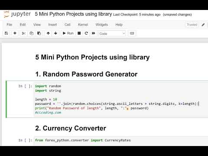Image resolution: width=208 pixels, height=156 pixels.
Task: Open the Edit menu
Action: 23,25
